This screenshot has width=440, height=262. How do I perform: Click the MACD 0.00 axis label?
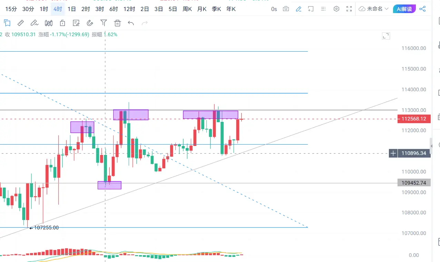click(413, 255)
